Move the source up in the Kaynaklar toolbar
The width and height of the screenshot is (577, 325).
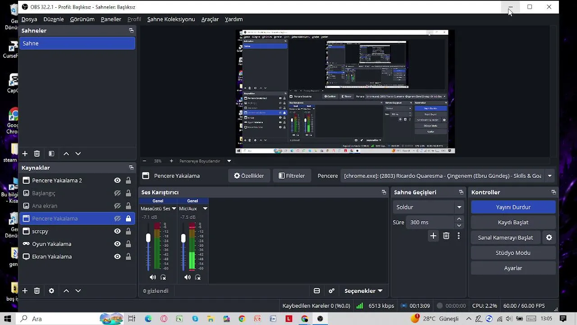point(66,291)
